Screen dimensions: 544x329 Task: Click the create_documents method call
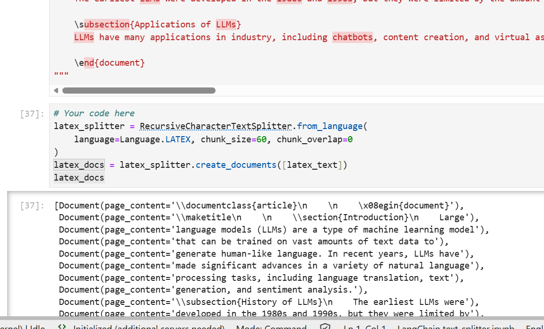pos(235,165)
